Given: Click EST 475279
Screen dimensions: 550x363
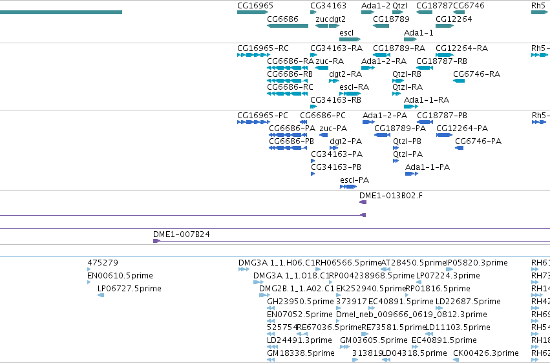Looking at the screenshot, I should coord(89,269).
